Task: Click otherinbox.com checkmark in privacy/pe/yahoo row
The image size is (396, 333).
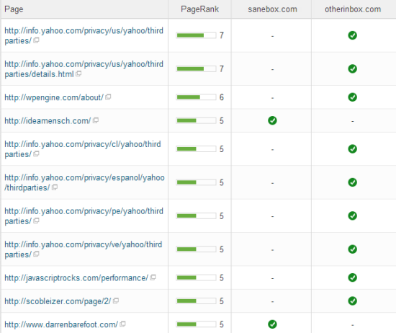Action: 352,216
